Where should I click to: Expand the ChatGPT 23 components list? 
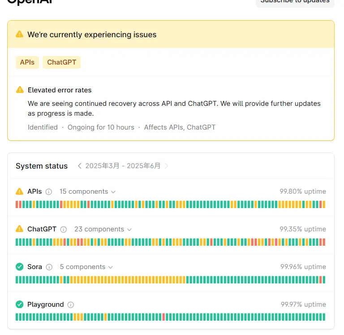(103, 229)
